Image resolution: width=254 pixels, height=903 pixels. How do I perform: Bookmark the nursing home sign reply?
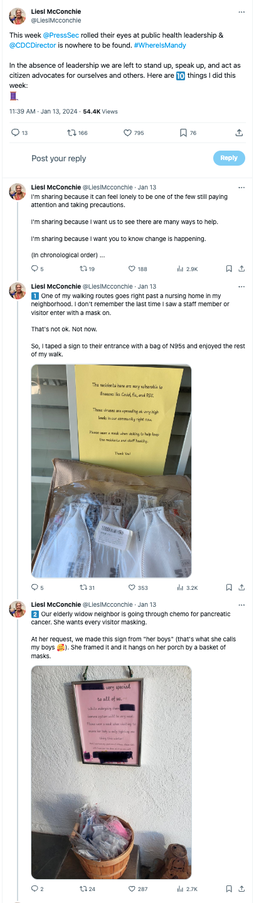(229, 588)
